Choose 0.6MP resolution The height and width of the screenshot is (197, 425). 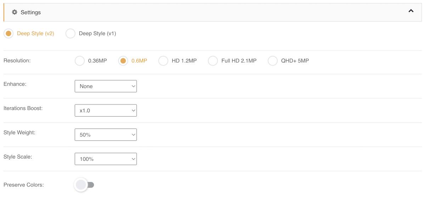[123, 61]
